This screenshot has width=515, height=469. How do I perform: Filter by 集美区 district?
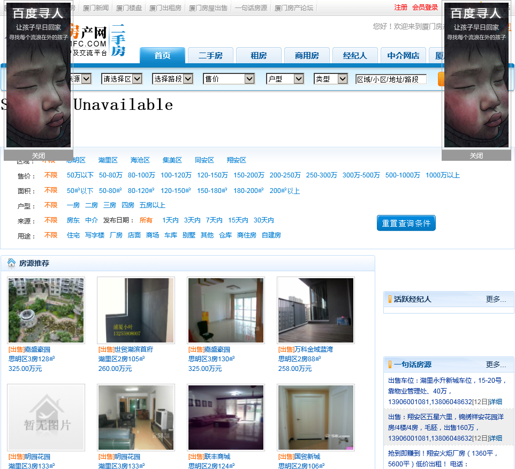click(x=172, y=160)
